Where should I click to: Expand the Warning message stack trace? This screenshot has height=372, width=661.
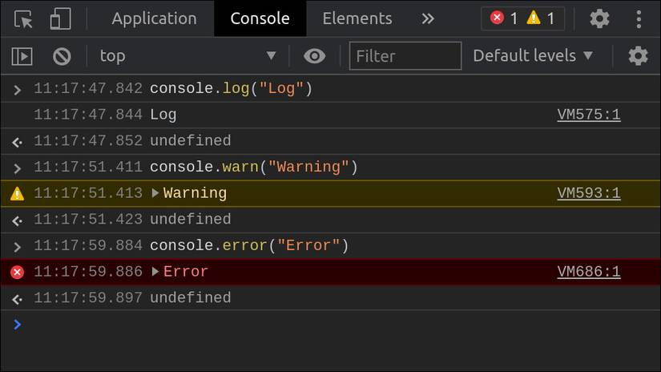[156, 193]
